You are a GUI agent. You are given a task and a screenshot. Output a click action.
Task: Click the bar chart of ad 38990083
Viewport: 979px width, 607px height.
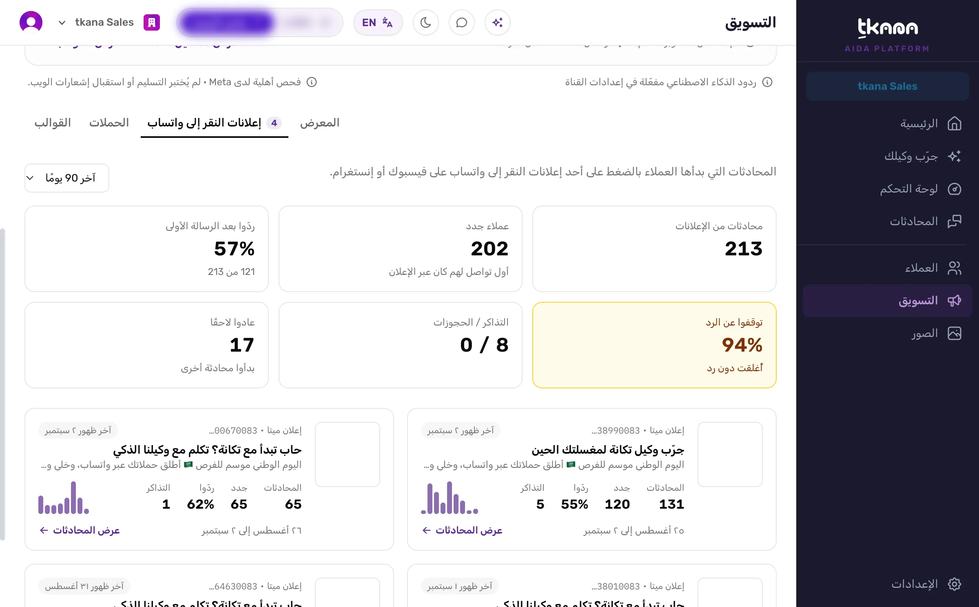[x=450, y=498]
